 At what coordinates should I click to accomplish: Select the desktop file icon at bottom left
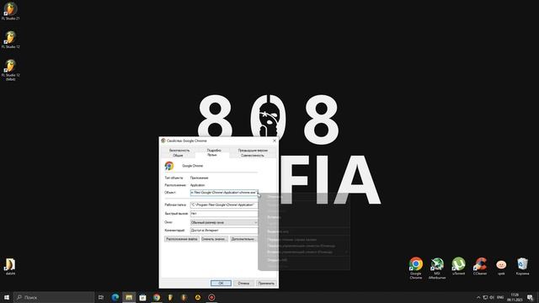coord(10,267)
